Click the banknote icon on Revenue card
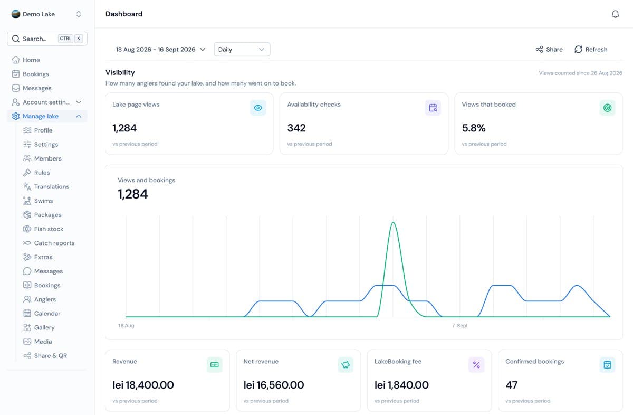Viewport: 633px width, 415px height. 215,365
